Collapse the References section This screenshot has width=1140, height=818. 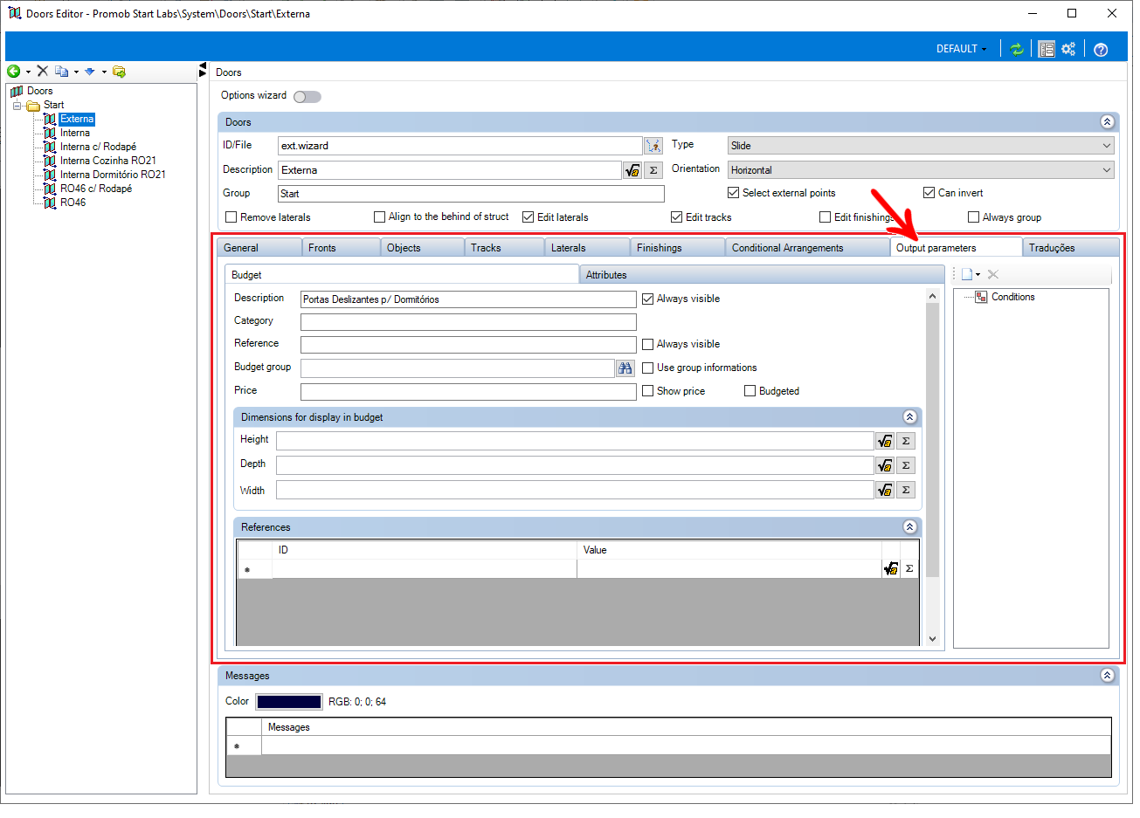(909, 527)
